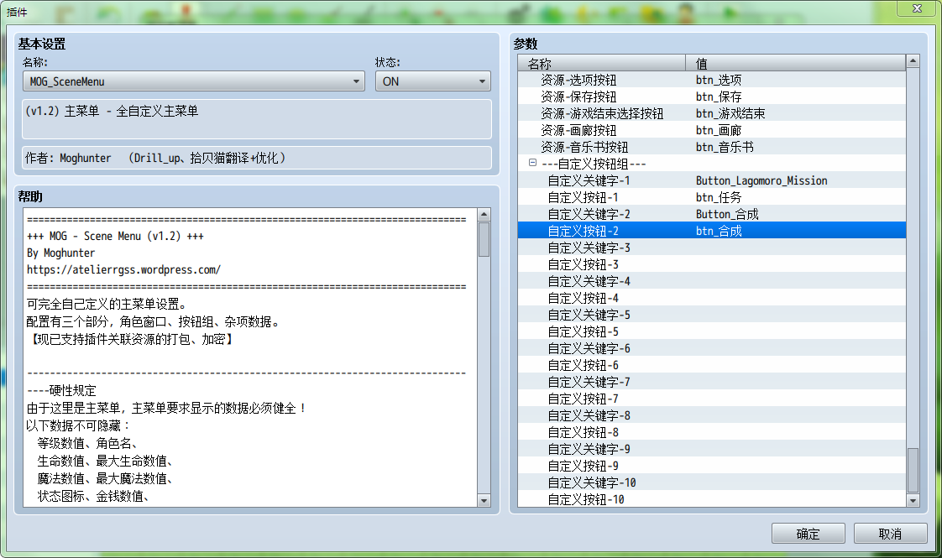This screenshot has height=558, width=942.
Task: Select the 资源-保存按钮 parameter row
Action: coord(712,96)
